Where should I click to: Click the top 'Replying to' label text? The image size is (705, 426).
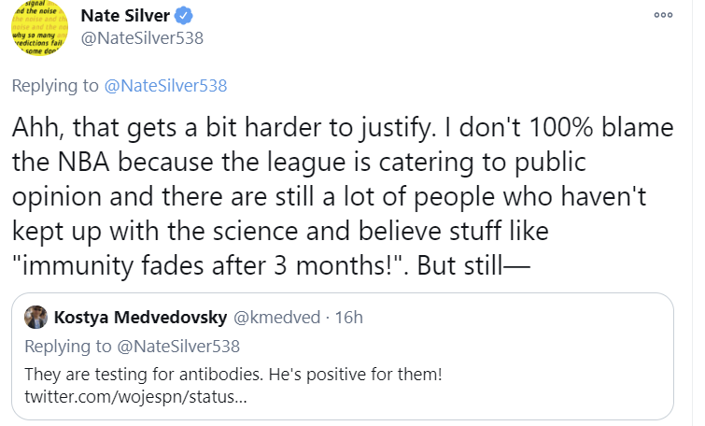point(55,86)
